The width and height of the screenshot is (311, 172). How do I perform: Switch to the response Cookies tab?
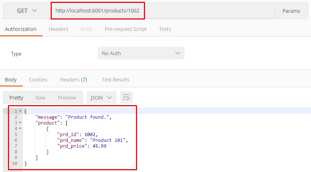(x=38, y=79)
